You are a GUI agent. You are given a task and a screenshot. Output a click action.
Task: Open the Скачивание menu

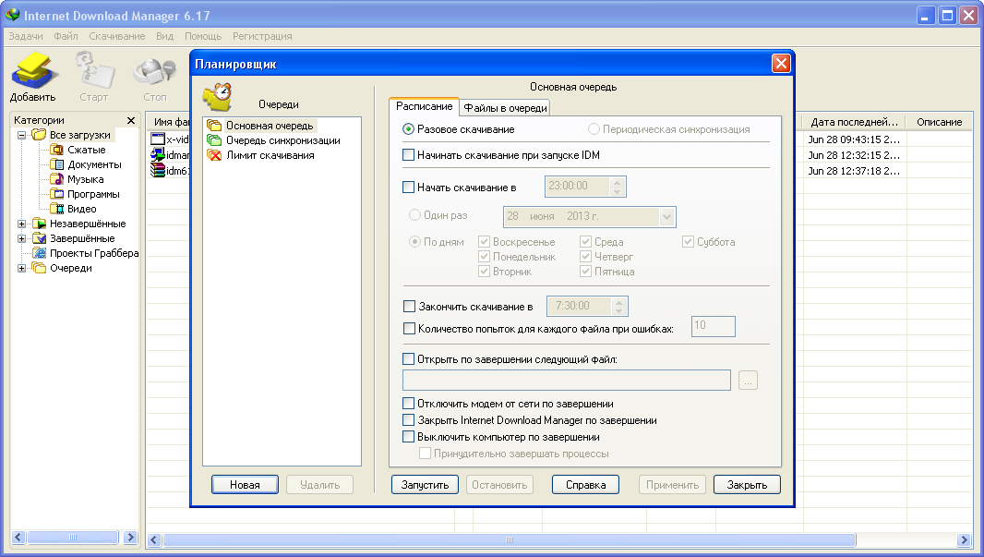(x=116, y=36)
